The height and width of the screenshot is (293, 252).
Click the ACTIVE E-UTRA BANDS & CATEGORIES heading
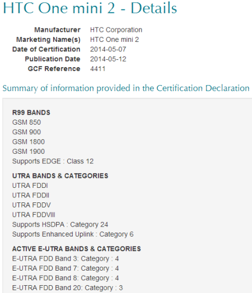pyautogui.click(x=77, y=249)
